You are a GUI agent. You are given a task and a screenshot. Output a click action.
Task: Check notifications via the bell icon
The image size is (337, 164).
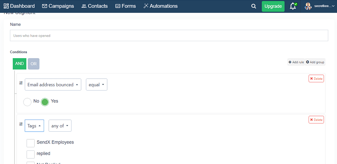[293, 6]
